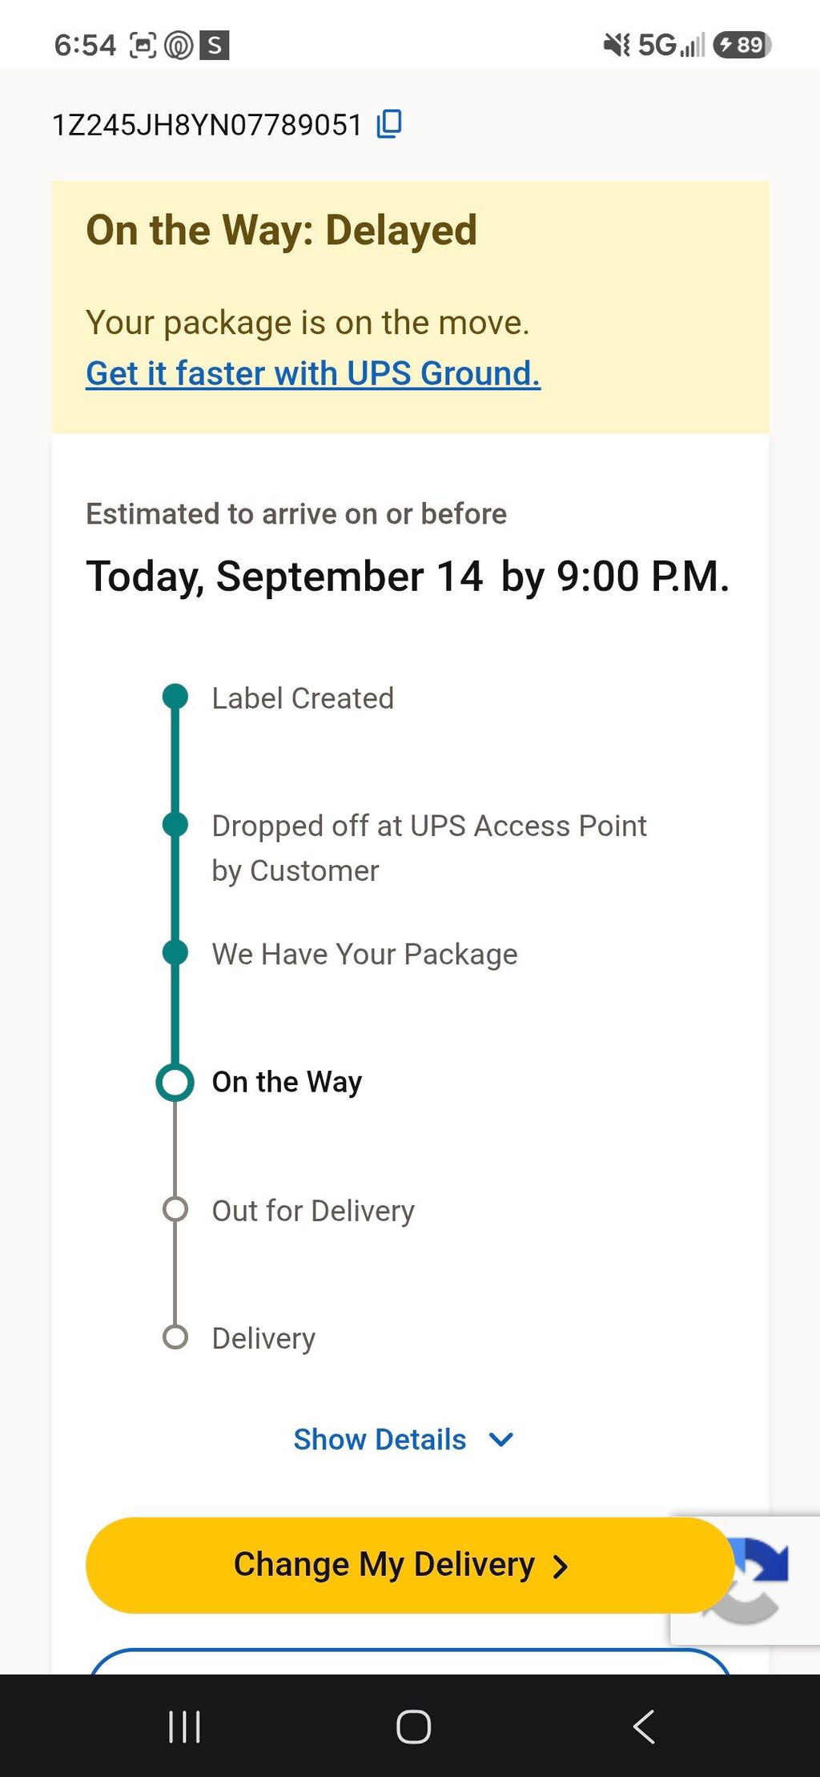This screenshot has height=1777, width=820.
Task: Open Get it faster with UPS Ground link
Action: (x=313, y=373)
